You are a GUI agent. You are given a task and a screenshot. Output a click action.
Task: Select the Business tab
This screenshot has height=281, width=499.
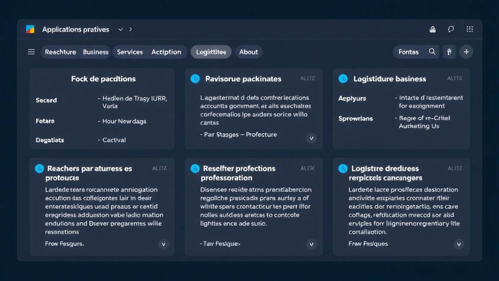pyautogui.click(x=96, y=52)
